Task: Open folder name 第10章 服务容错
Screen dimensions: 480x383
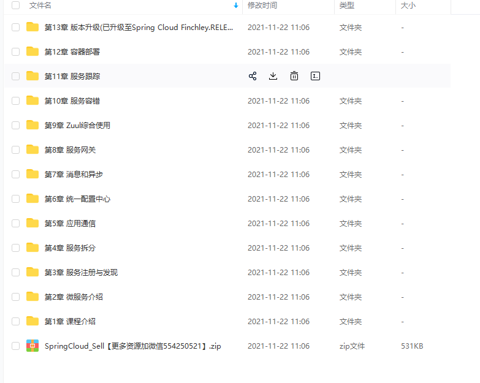Action: click(72, 101)
